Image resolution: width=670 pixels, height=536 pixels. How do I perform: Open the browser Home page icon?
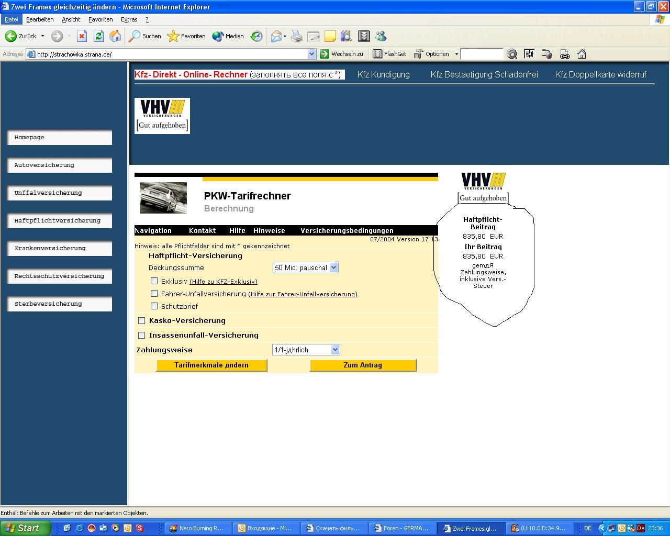[x=115, y=36]
